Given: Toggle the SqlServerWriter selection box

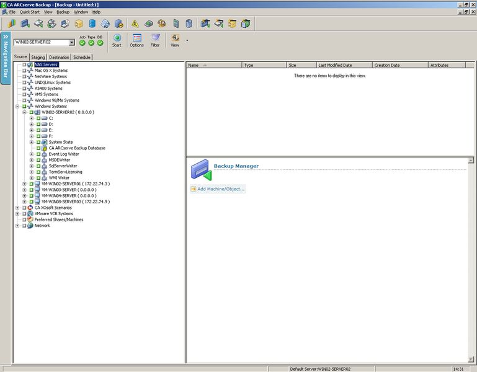Looking at the screenshot, I should point(38,166).
